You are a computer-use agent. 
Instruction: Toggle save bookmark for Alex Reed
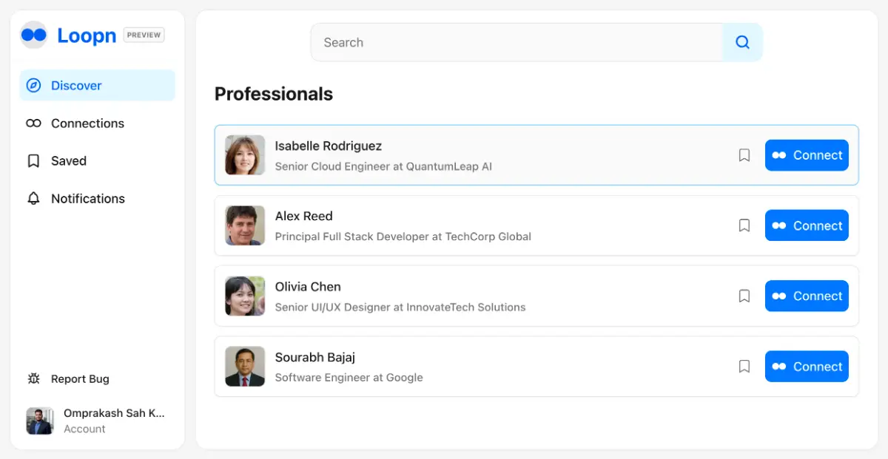[744, 225]
